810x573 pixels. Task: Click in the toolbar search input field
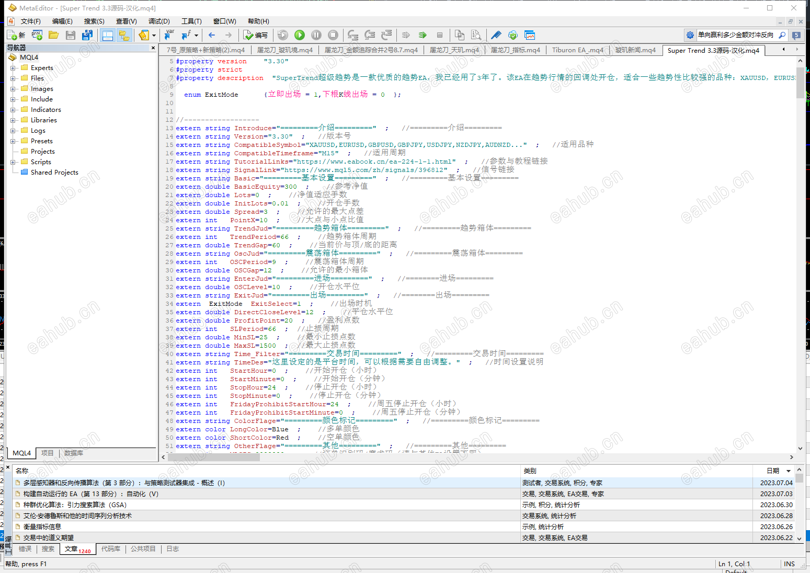point(735,35)
